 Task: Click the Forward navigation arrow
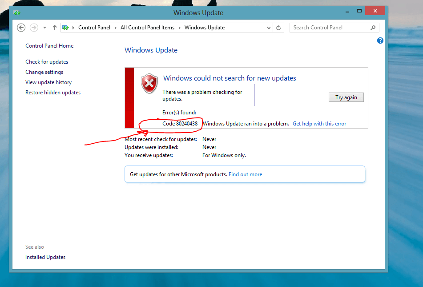pos(34,27)
